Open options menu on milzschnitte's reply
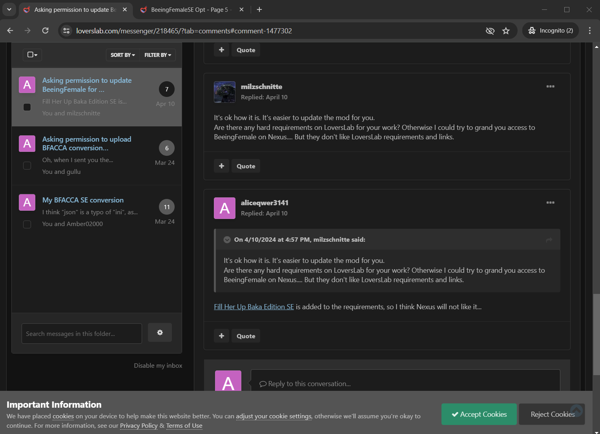This screenshot has width=600, height=434. pyautogui.click(x=550, y=86)
